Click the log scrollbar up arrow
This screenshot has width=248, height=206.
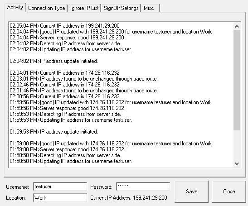[x=237, y=26]
